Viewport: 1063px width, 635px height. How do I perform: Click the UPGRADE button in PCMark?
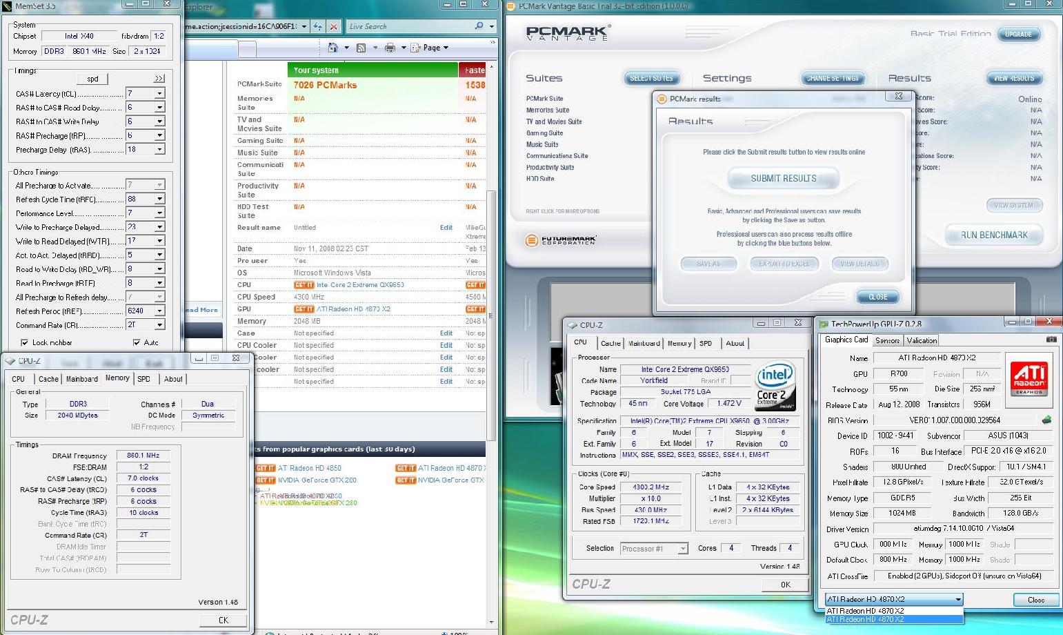tap(1018, 34)
